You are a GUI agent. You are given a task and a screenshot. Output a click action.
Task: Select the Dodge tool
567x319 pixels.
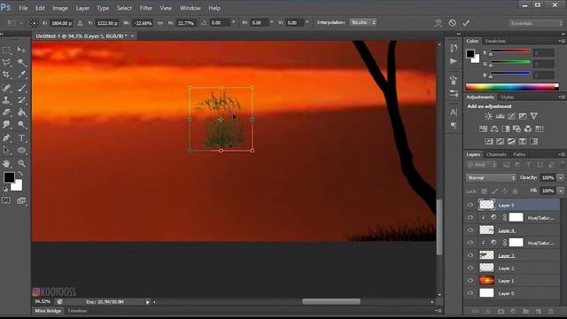(x=21, y=124)
